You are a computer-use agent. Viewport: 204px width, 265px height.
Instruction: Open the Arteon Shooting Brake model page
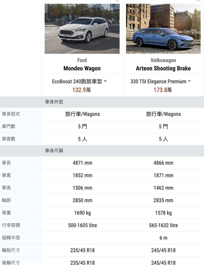tap(163, 68)
